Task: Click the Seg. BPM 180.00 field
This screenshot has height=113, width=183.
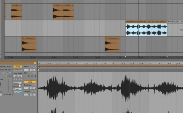Action: click(18, 76)
